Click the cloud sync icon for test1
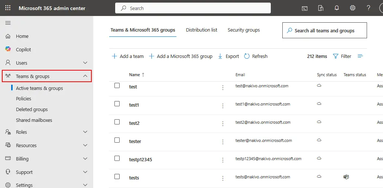 click(x=319, y=104)
